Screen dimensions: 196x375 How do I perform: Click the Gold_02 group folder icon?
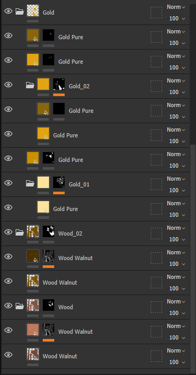(30, 85)
